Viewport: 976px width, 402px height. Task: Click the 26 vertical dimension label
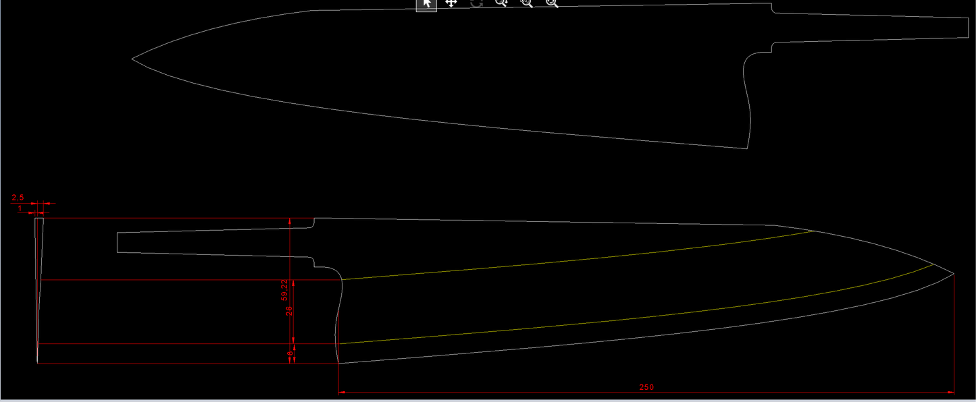coord(289,311)
